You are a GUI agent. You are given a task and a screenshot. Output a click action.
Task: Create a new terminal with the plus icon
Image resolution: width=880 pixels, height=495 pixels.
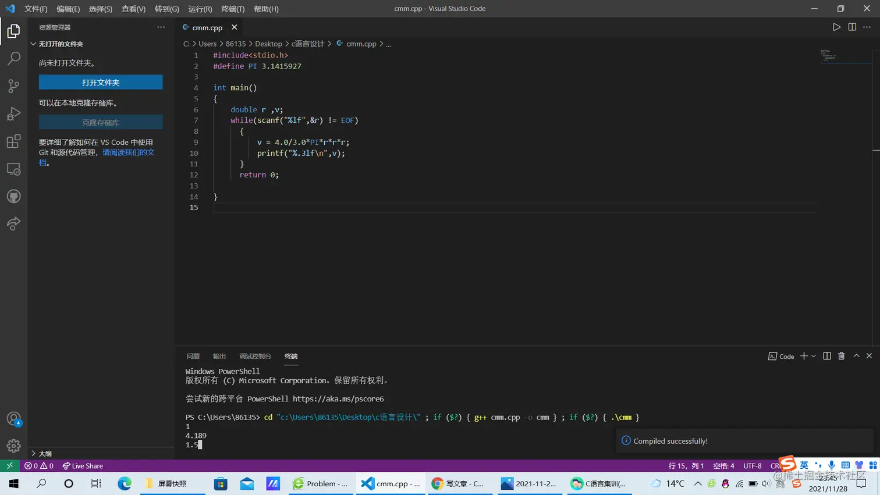click(804, 356)
